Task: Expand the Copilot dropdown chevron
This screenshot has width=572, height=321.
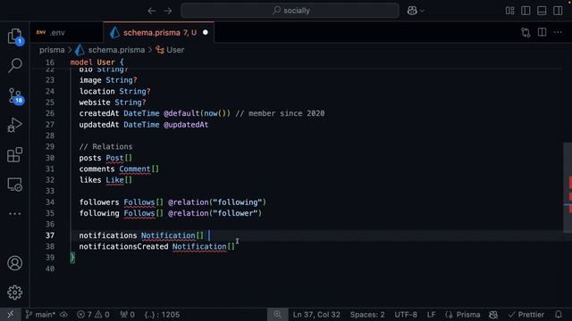Action: click(422, 11)
